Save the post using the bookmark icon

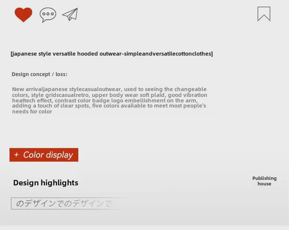[x=264, y=14]
